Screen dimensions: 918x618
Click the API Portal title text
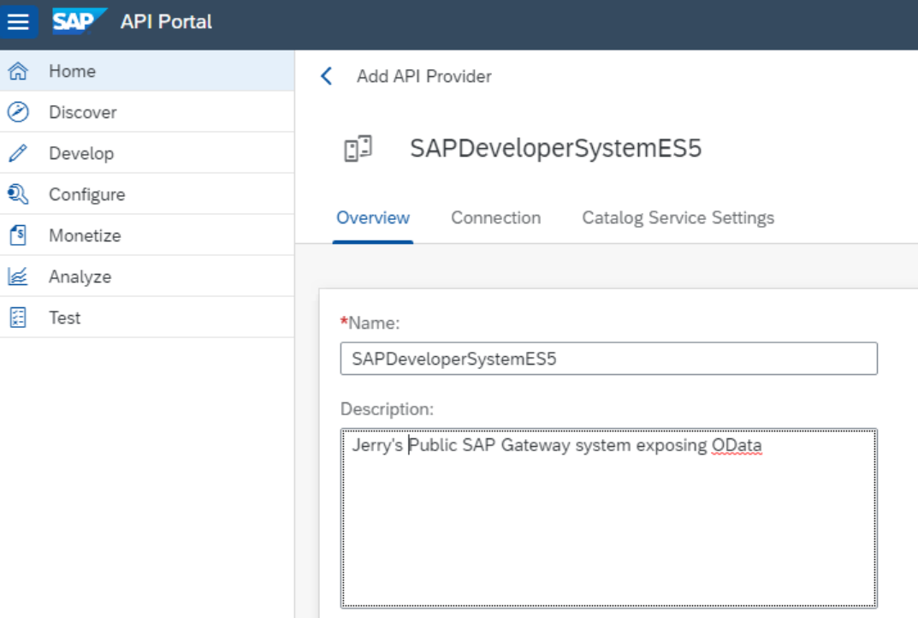coord(166,21)
